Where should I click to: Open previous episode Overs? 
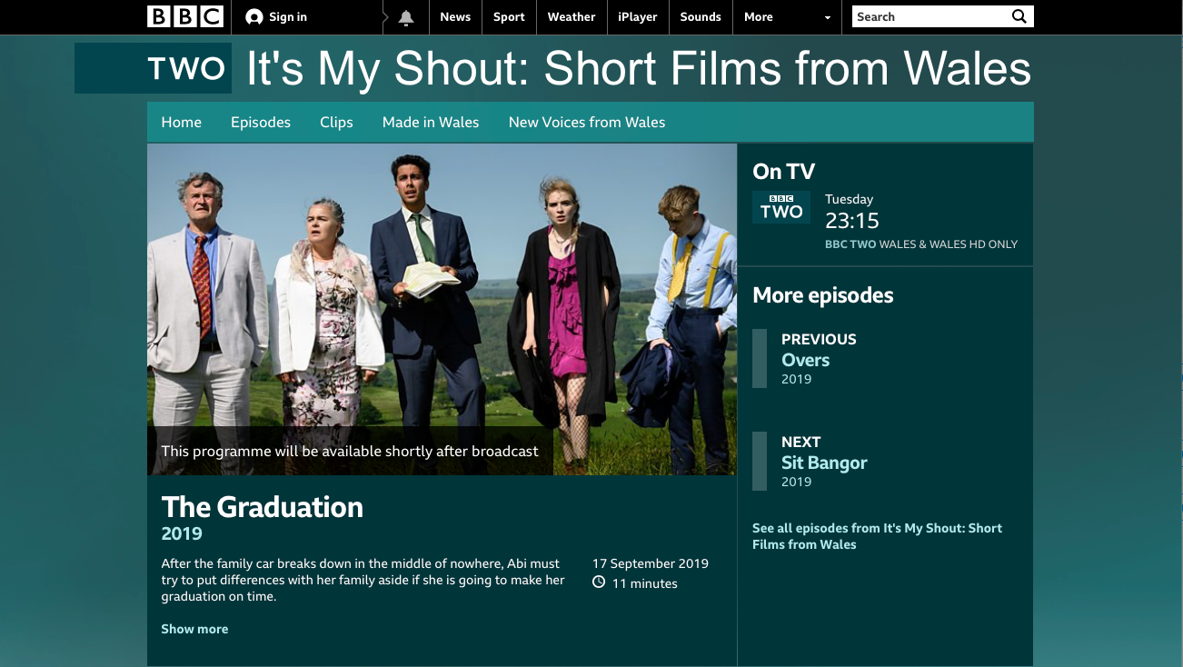[805, 360]
